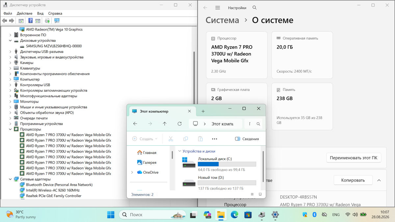Click the Refresh button in File Explorer
The image size is (395, 222).
[179, 124]
